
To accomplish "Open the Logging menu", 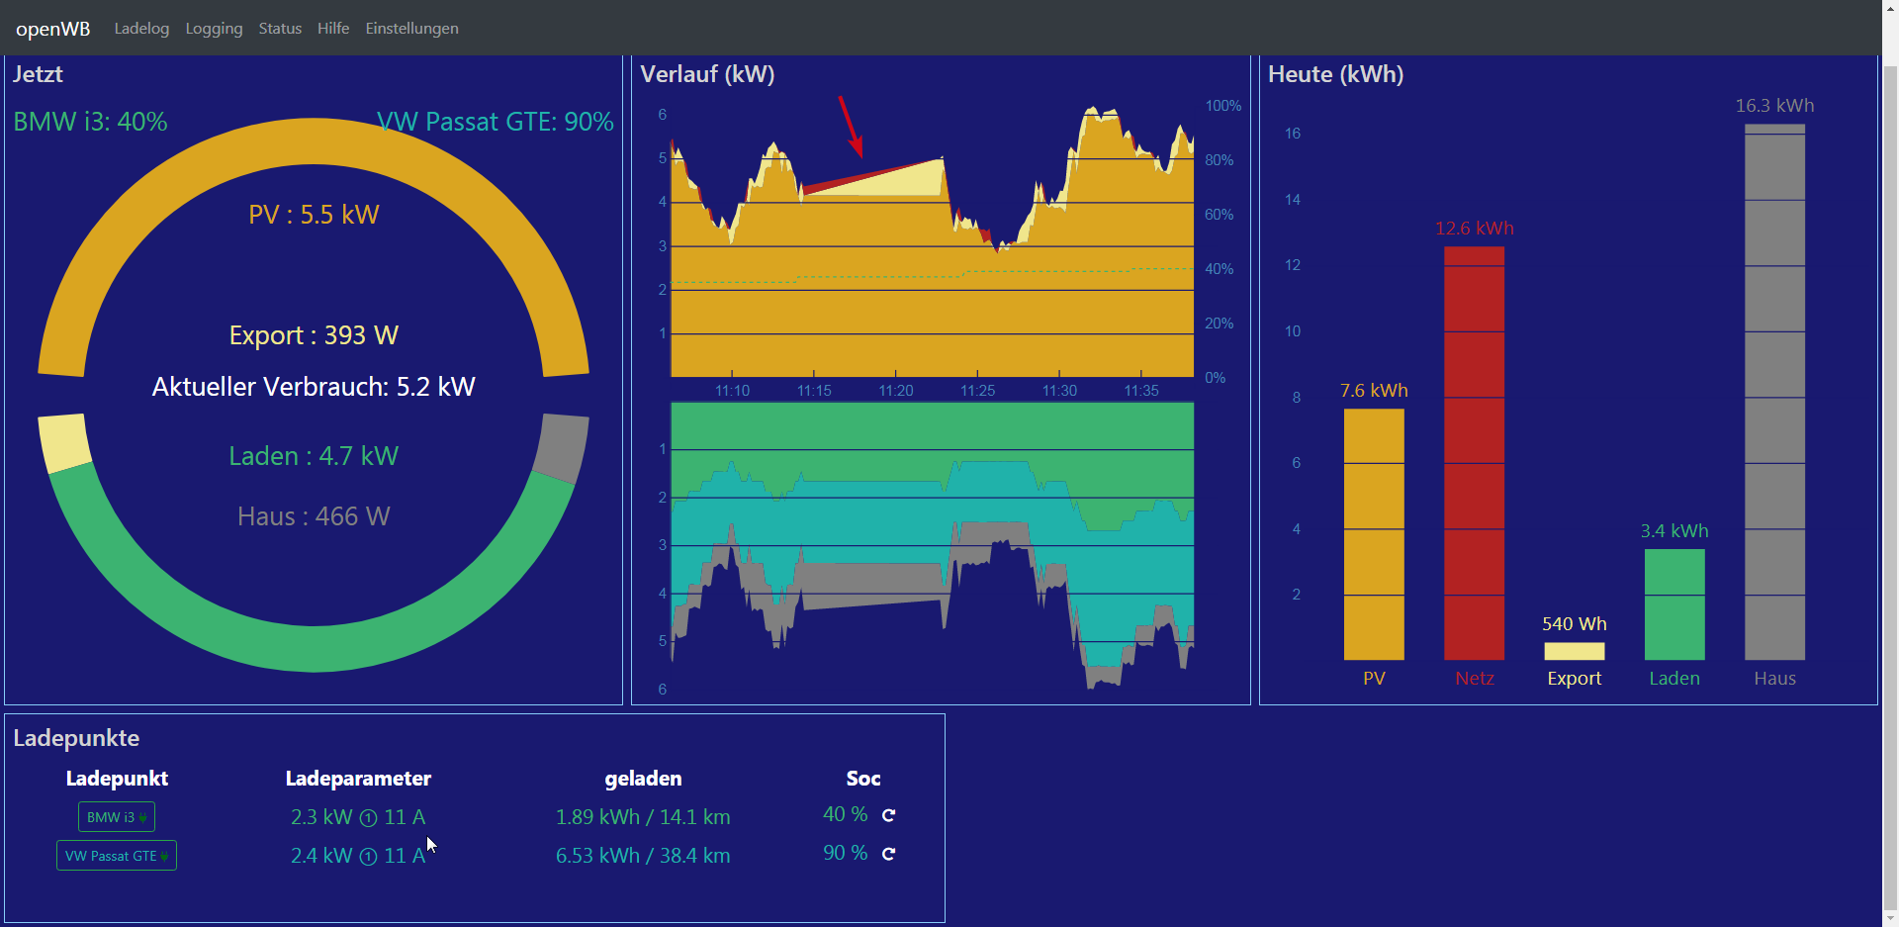I will pyautogui.click(x=214, y=29).
